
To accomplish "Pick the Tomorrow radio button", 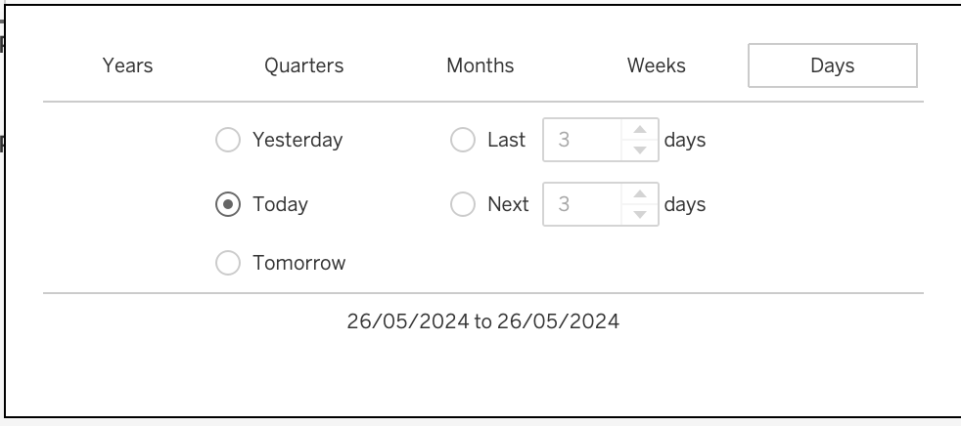I will click(228, 263).
